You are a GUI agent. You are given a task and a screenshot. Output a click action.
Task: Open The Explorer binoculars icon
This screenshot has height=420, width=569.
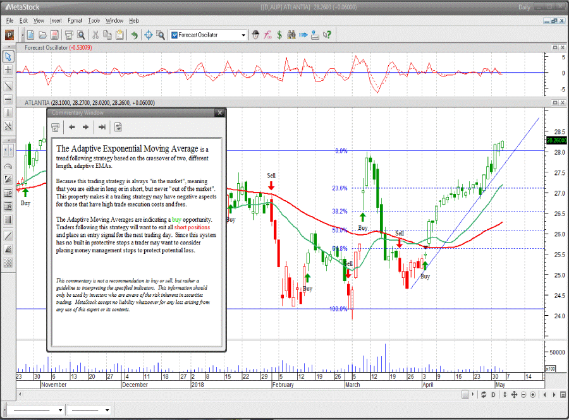tap(291, 35)
